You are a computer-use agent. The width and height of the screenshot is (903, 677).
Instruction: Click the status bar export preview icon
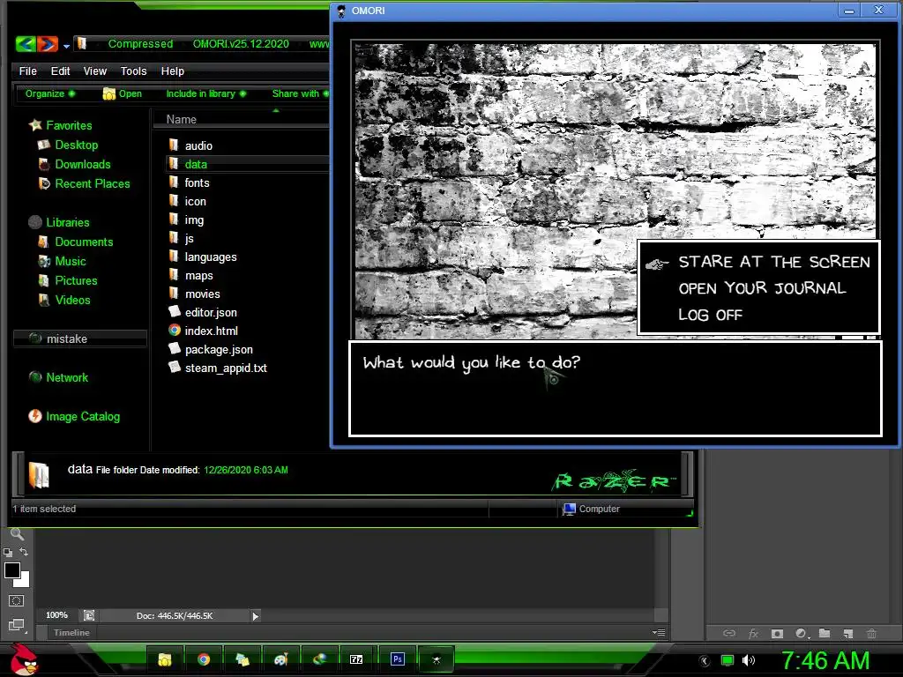89,615
